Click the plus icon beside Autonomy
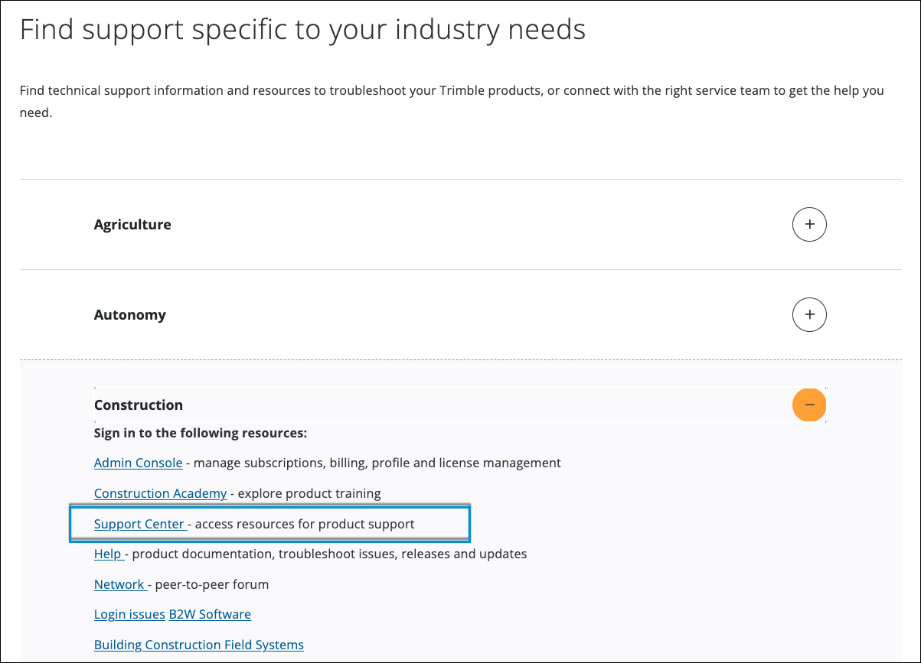 pyautogui.click(x=809, y=314)
